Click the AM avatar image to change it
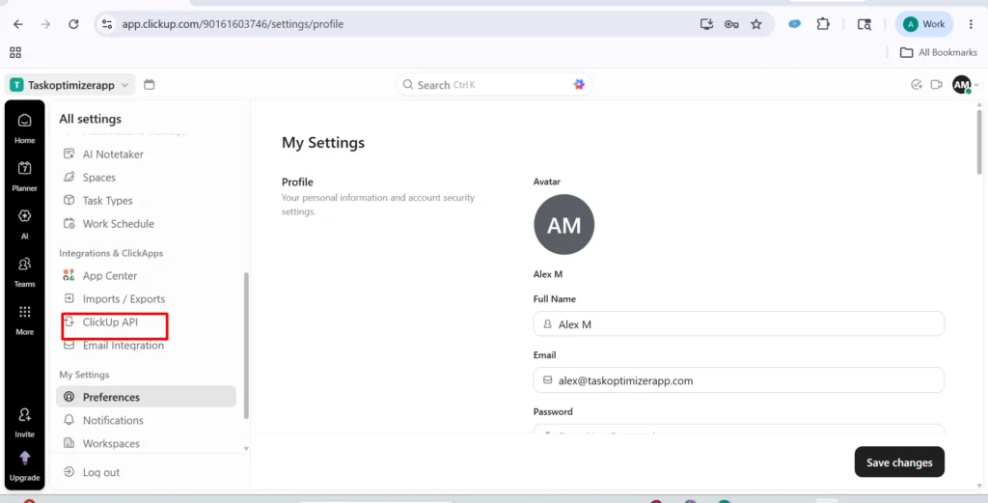Viewport: 988px width, 503px height. (563, 224)
